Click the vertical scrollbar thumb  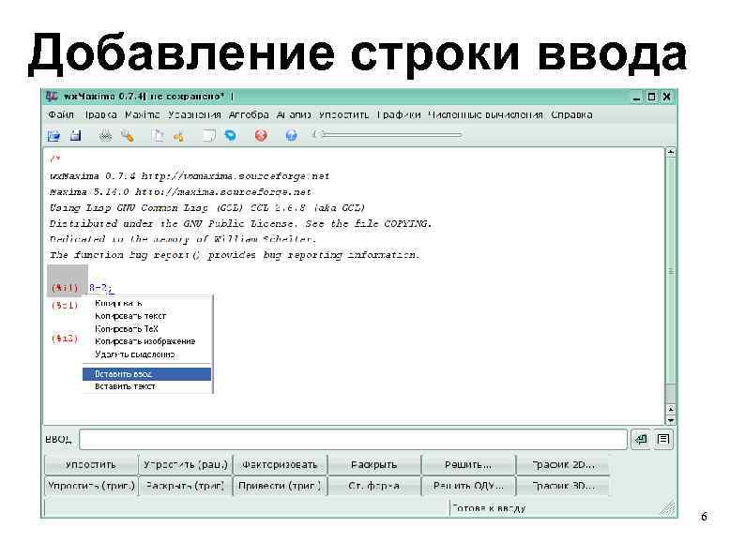click(670, 271)
